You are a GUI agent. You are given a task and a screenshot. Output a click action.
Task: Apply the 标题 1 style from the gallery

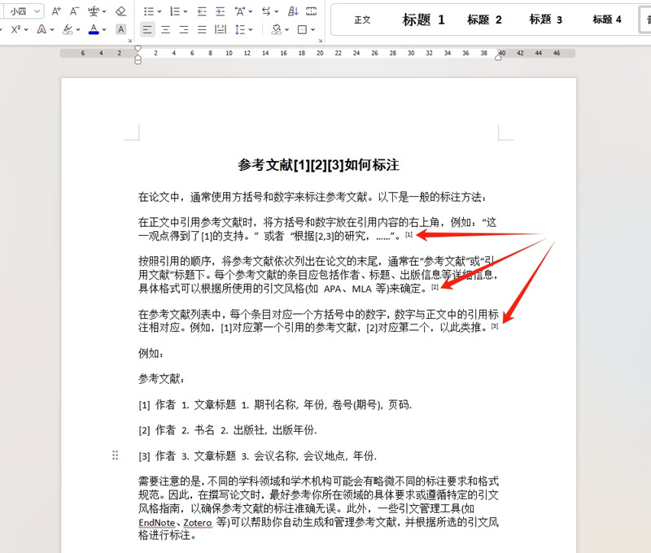tap(424, 20)
